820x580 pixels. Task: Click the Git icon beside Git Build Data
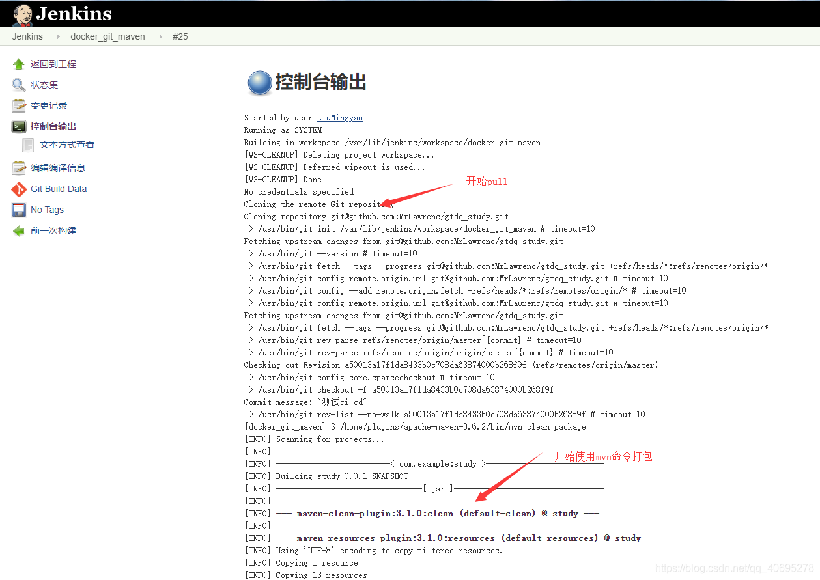point(19,189)
